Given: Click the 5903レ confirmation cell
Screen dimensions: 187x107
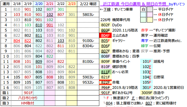Looking at the screenshot, I should (88, 77).
